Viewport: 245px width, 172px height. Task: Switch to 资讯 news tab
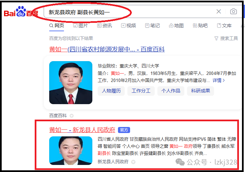coord(104,26)
